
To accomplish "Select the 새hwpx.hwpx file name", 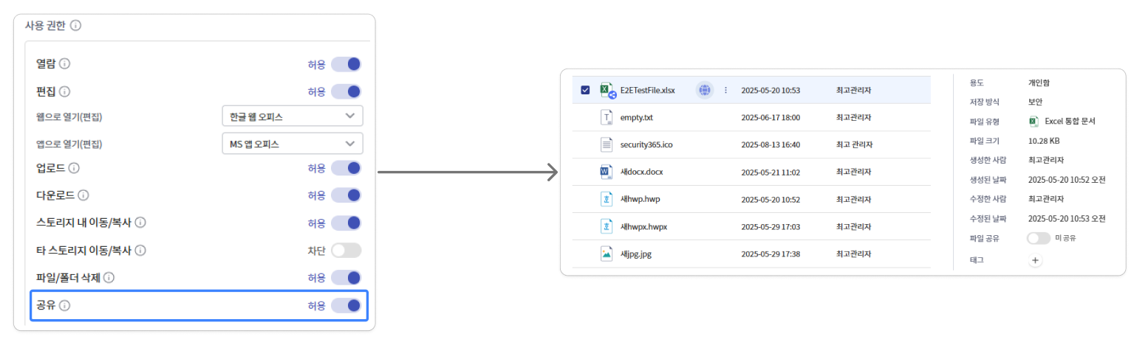I will tap(643, 226).
